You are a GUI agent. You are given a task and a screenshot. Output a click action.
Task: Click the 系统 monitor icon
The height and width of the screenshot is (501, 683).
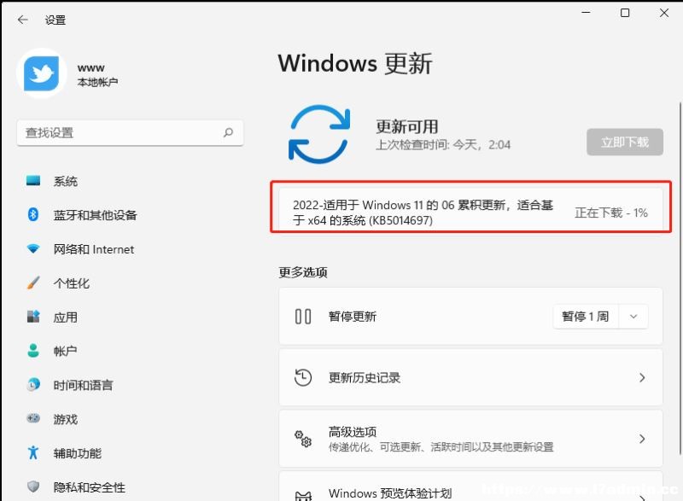click(x=33, y=180)
